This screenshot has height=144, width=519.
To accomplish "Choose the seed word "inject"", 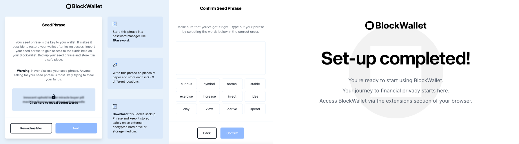I will tap(232, 96).
